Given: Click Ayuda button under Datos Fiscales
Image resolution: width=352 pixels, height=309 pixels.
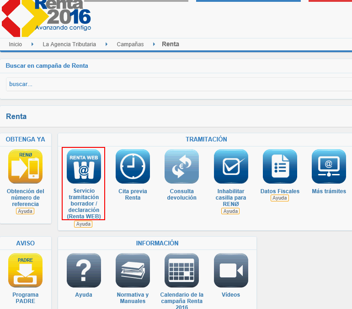Looking at the screenshot, I should [279, 198].
